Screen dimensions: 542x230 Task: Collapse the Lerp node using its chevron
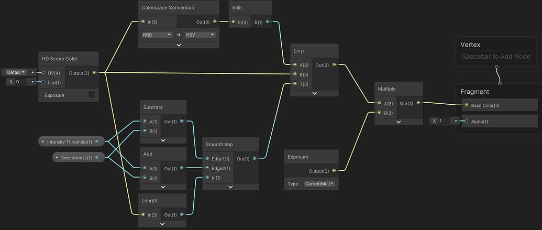coord(314,93)
